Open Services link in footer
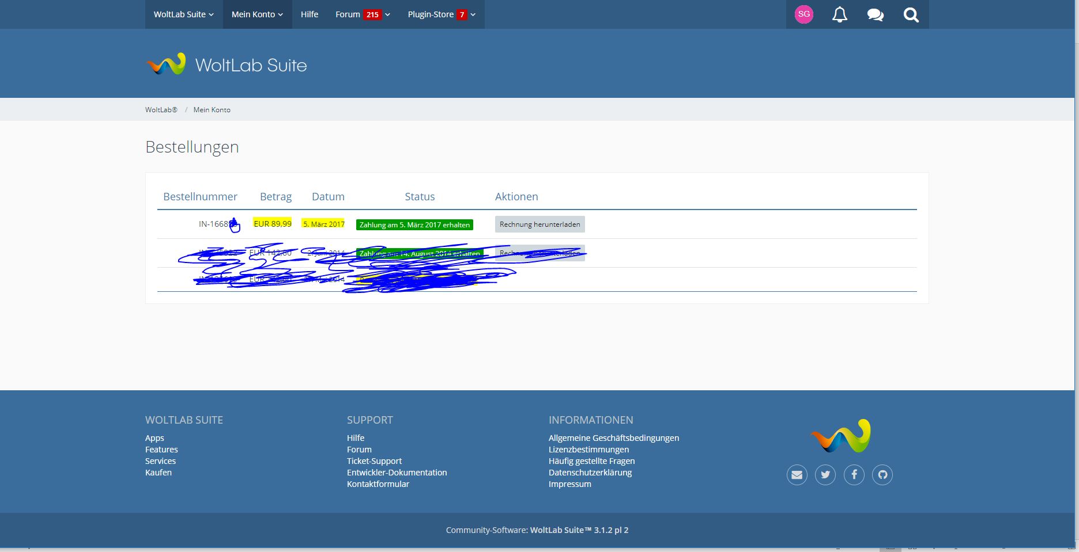 (x=160, y=461)
